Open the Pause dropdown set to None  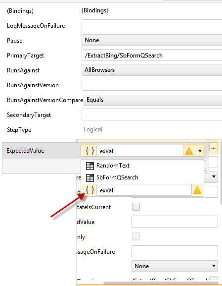152,40
